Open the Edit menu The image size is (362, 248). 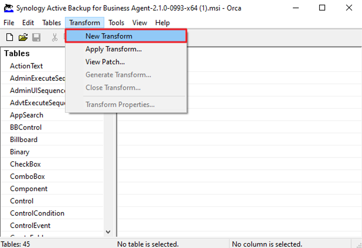click(x=27, y=23)
